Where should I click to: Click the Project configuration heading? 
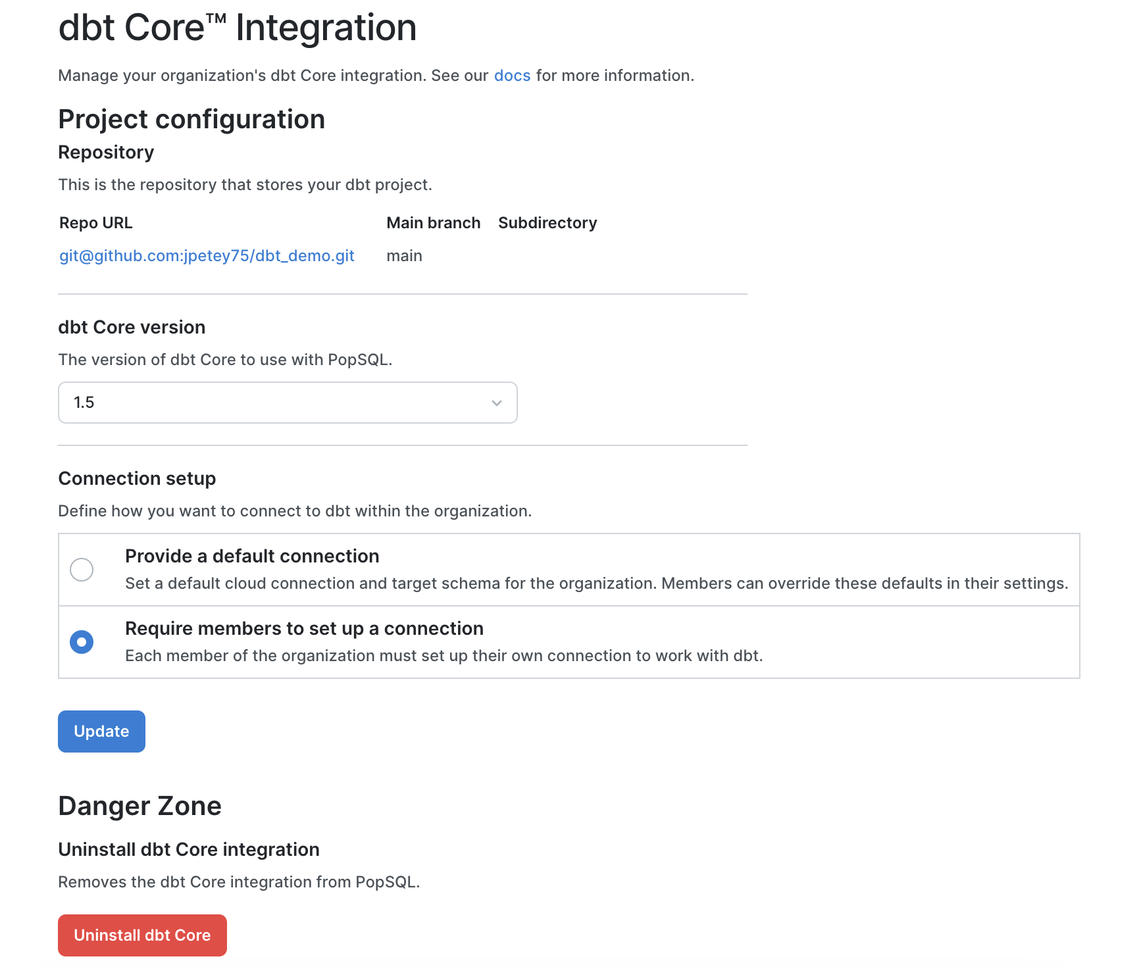coord(191,120)
